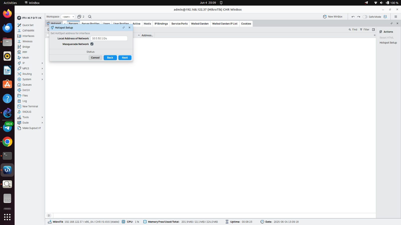Open the Workspace dropdown
The width and height of the screenshot is (401, 225).
pos(68,17)
